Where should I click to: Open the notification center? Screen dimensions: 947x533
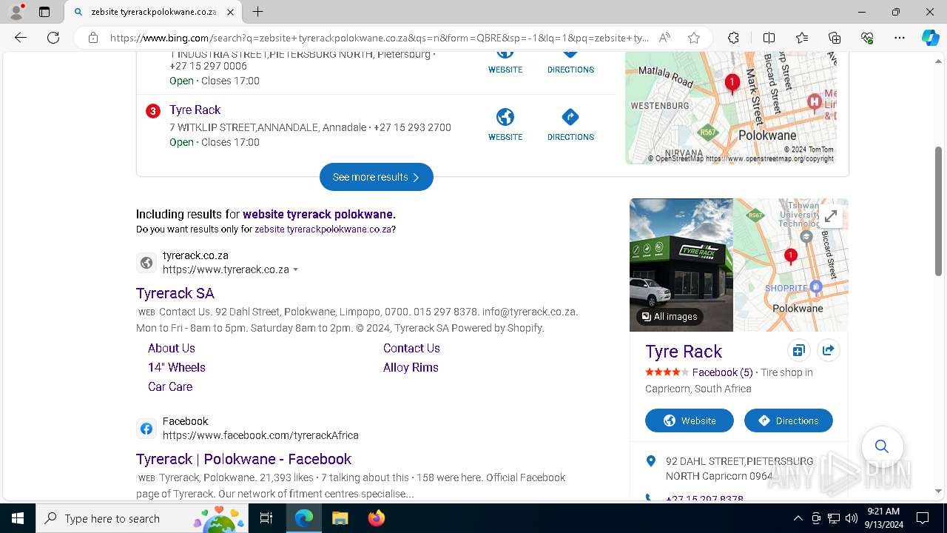(923, 518)
